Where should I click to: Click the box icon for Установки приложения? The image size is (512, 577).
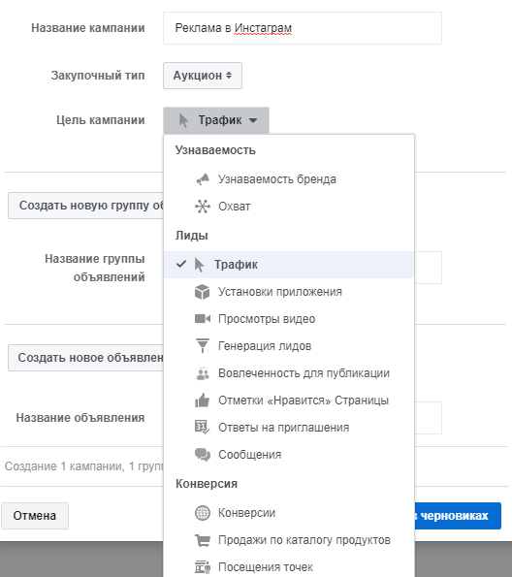(202, 292)
